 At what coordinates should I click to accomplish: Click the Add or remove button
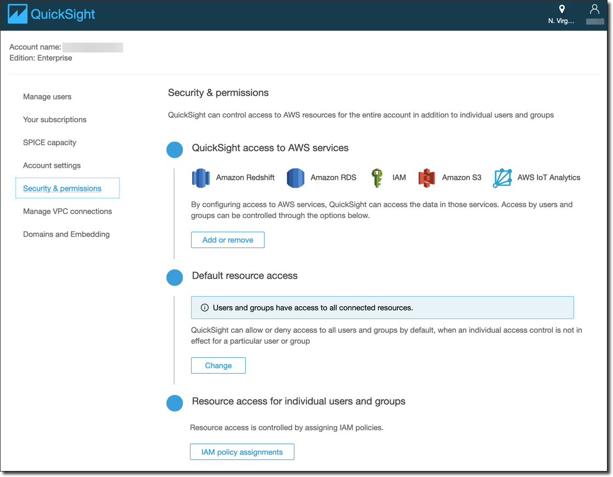228,240
